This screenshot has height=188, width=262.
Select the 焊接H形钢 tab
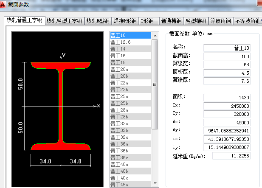pos(125,21)
